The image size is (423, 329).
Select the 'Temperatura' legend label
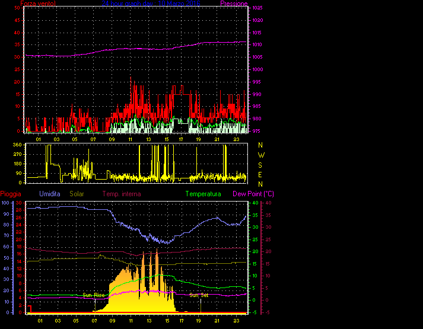(203, 194)
